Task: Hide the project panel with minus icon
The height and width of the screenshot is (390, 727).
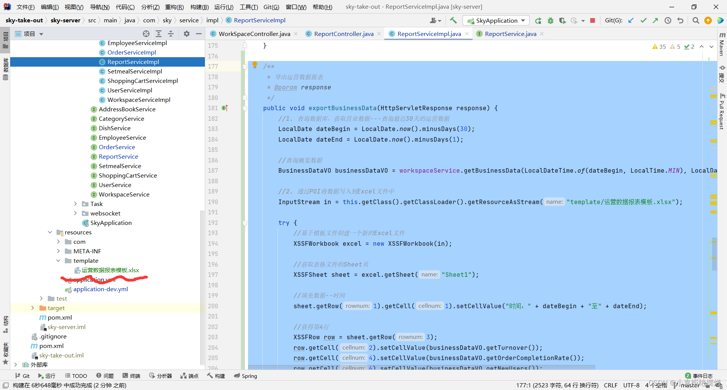Action: (x=198, y=34)
